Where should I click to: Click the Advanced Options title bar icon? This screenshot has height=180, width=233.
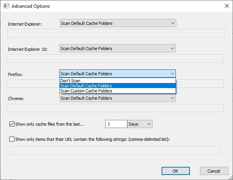[x=6, y=6]
